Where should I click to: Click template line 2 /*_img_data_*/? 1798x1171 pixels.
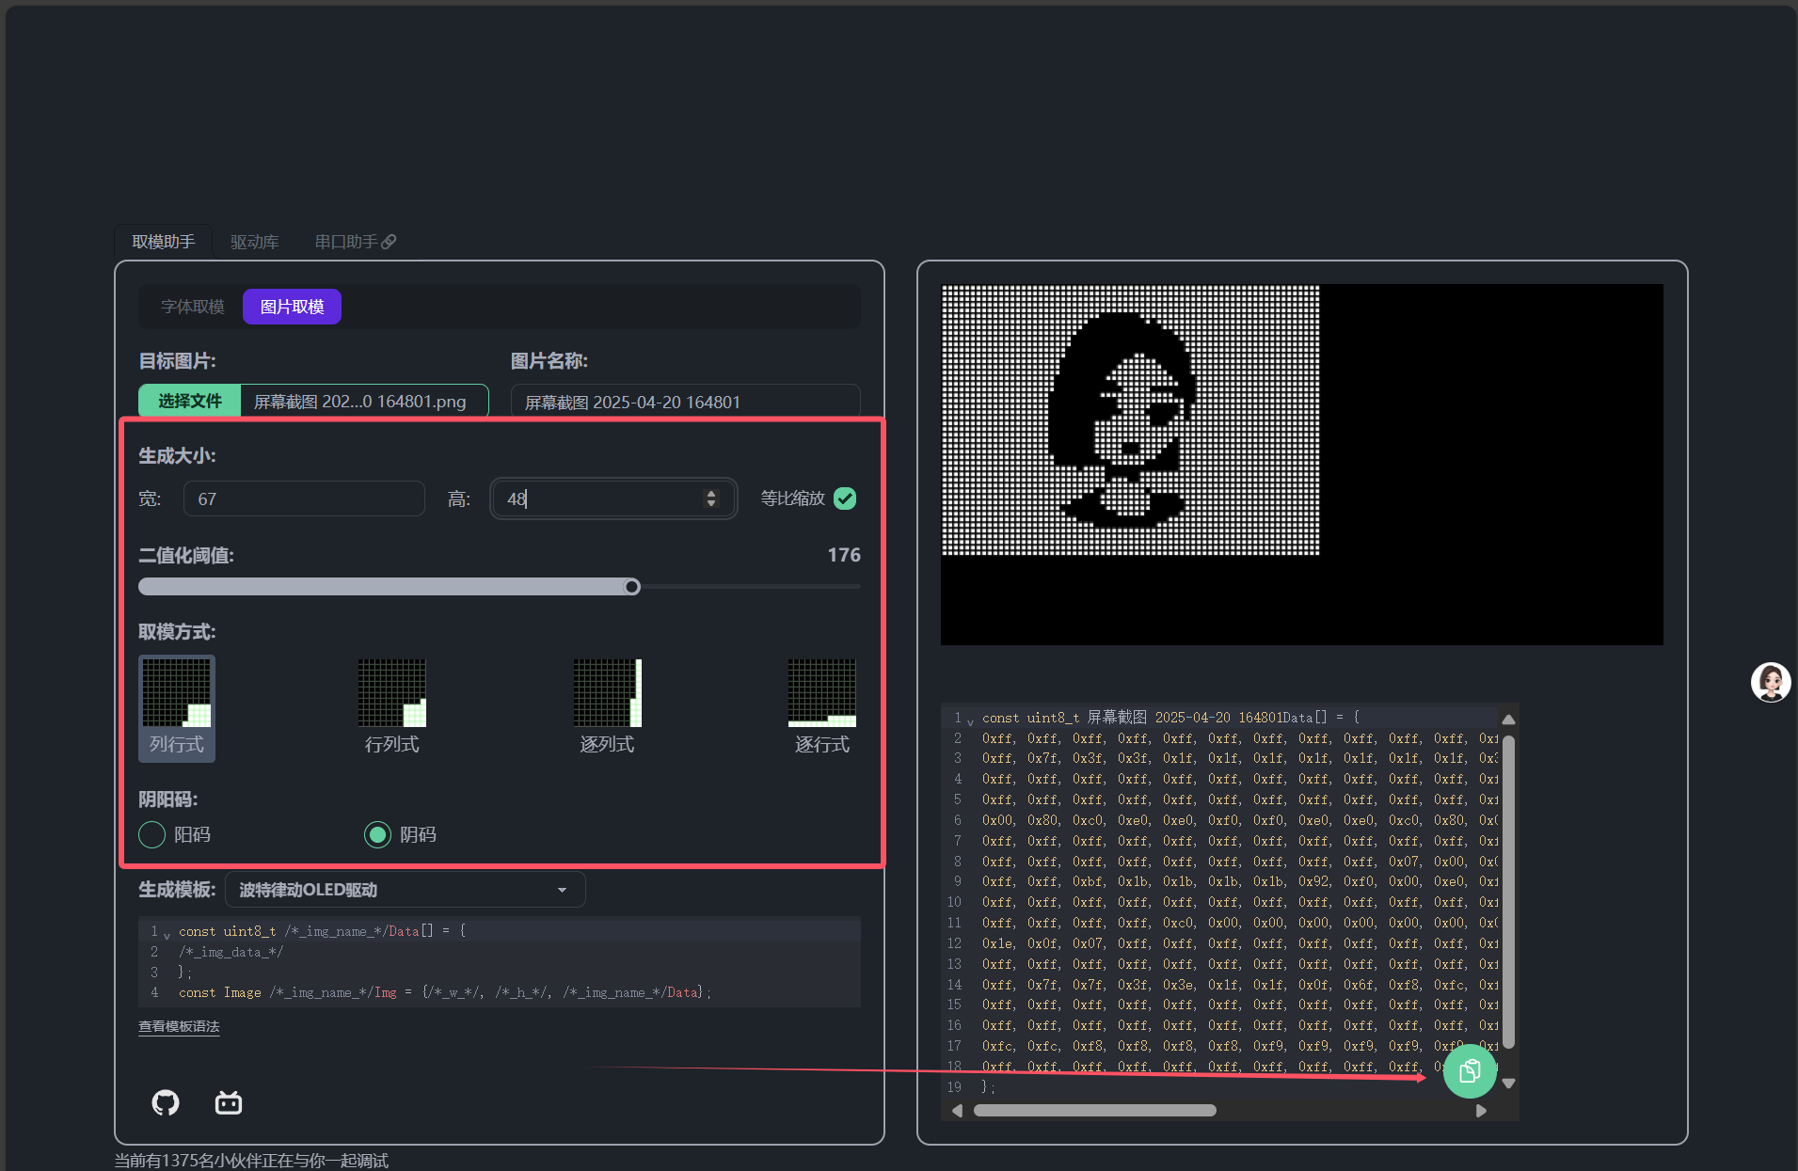(x=231, y=952)
